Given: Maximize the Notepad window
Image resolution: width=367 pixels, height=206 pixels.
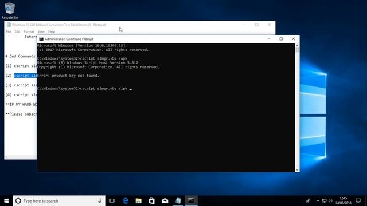Looking at the screenshot, I should click(257, 25).
